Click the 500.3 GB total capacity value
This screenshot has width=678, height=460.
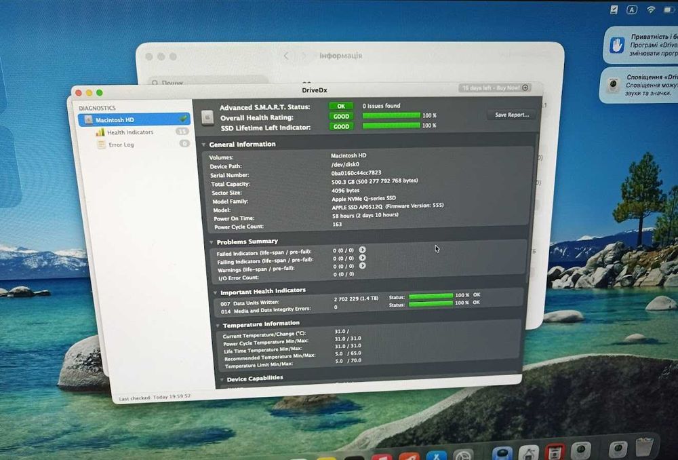(374, 181)
